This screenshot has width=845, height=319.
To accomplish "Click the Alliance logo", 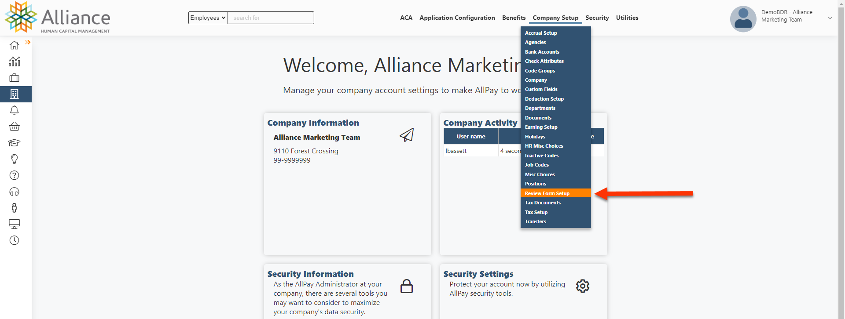I will click(x=58, y=18).
